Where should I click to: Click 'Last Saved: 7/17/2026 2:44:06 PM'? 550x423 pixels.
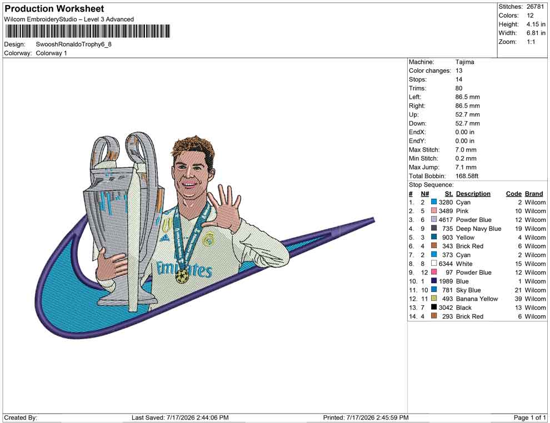pyautogui.click(x=181, y=418)
